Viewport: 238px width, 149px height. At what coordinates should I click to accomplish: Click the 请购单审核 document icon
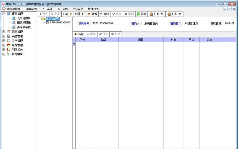pos(14,27)
